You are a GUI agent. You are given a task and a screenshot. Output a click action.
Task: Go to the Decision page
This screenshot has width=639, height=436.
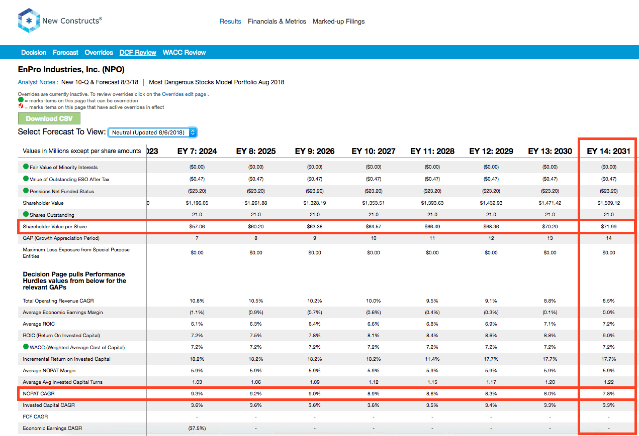pos(34,52)
